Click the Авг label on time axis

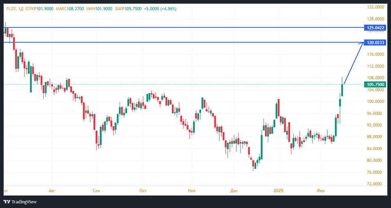52,190
